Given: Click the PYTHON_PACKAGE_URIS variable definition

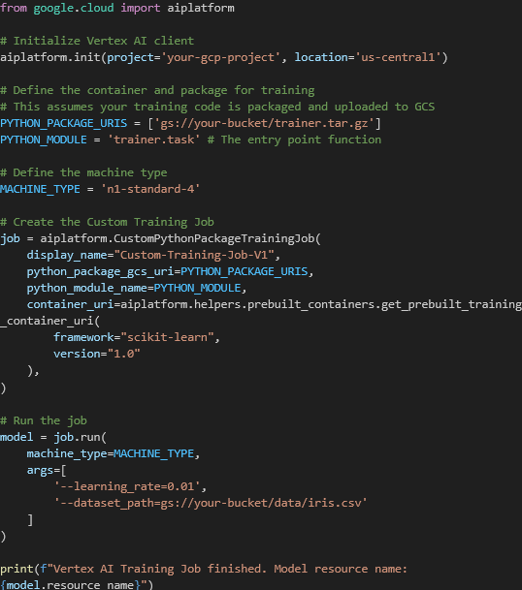Looking at the screenshot, I should pyautogui.click(x=64, y=123).
